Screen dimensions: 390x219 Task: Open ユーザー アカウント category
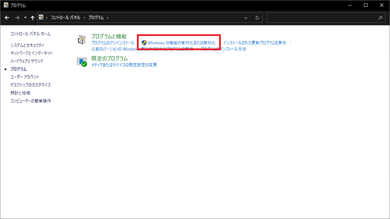[x=25, y=77]
